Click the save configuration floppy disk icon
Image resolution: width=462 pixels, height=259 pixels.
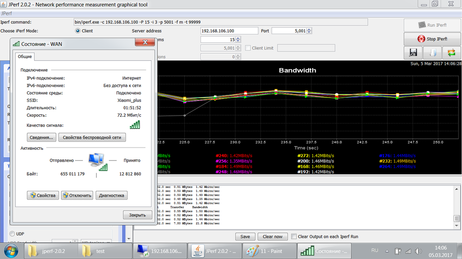coord(413,53)
